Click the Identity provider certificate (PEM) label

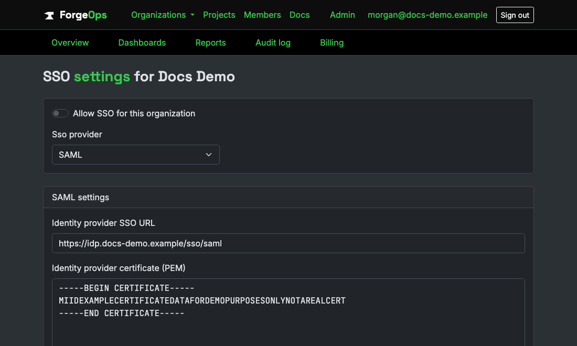(119, 268)
